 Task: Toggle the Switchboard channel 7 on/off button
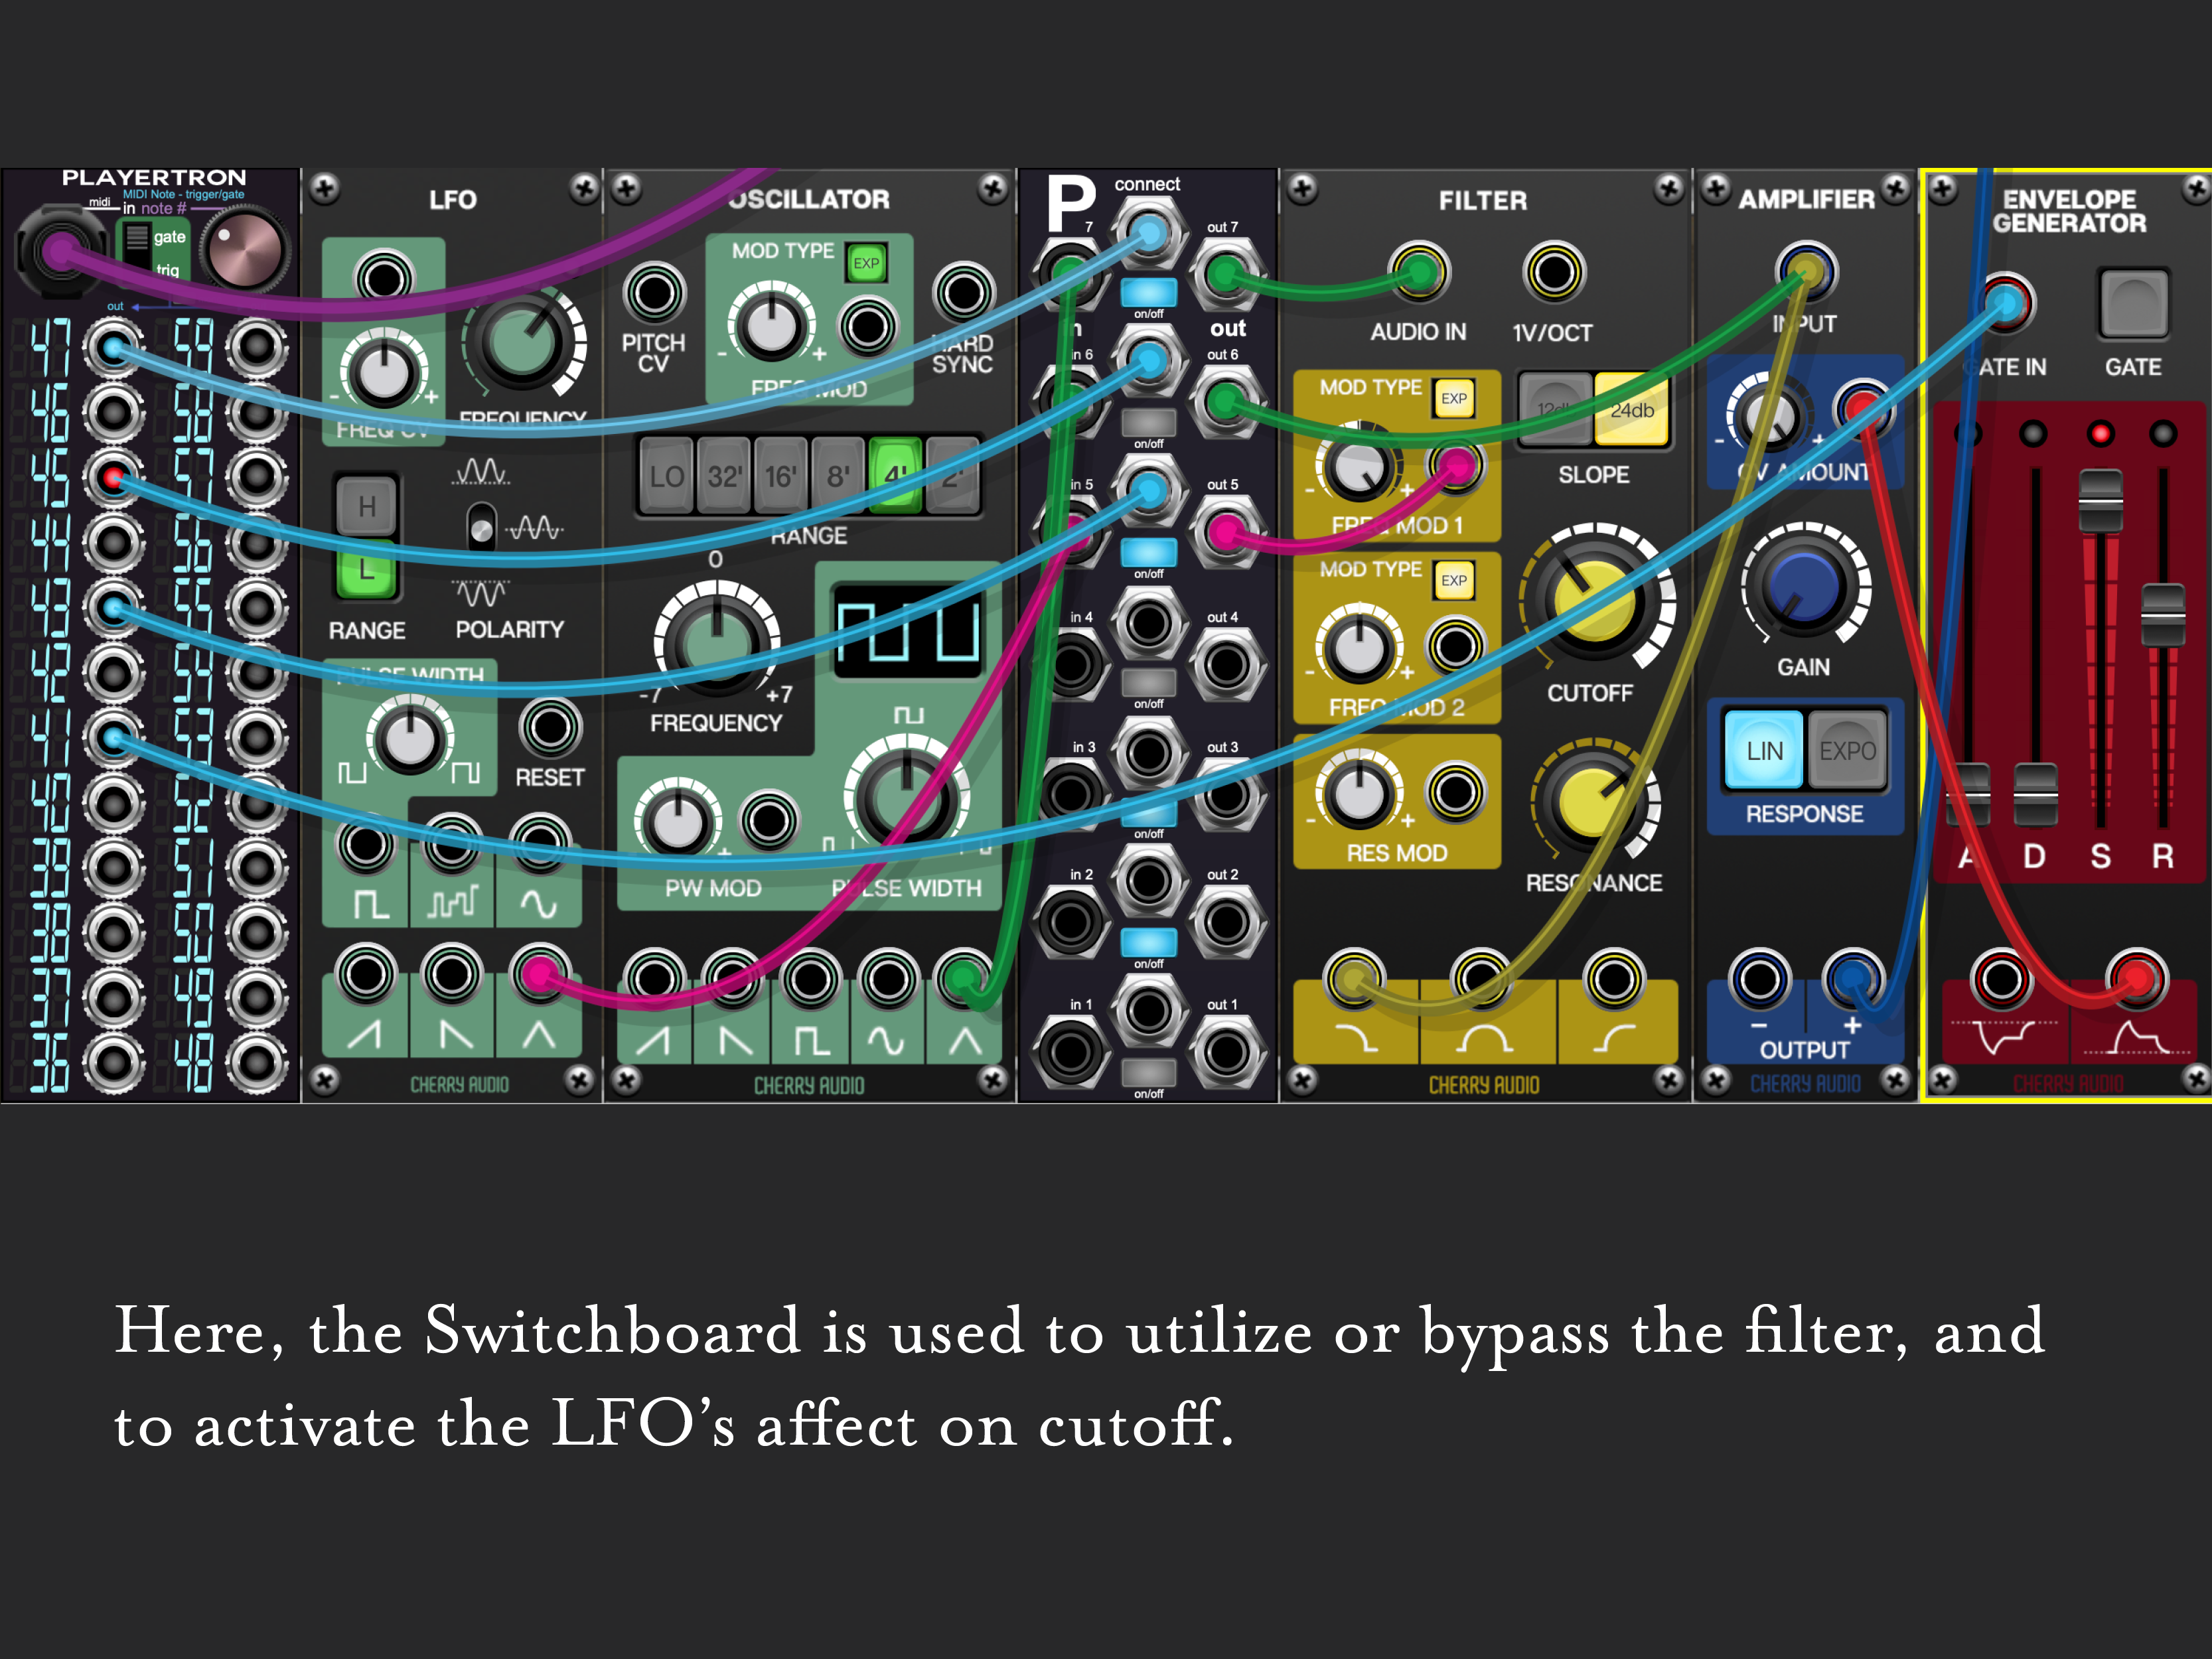[x=1148, y=292]
